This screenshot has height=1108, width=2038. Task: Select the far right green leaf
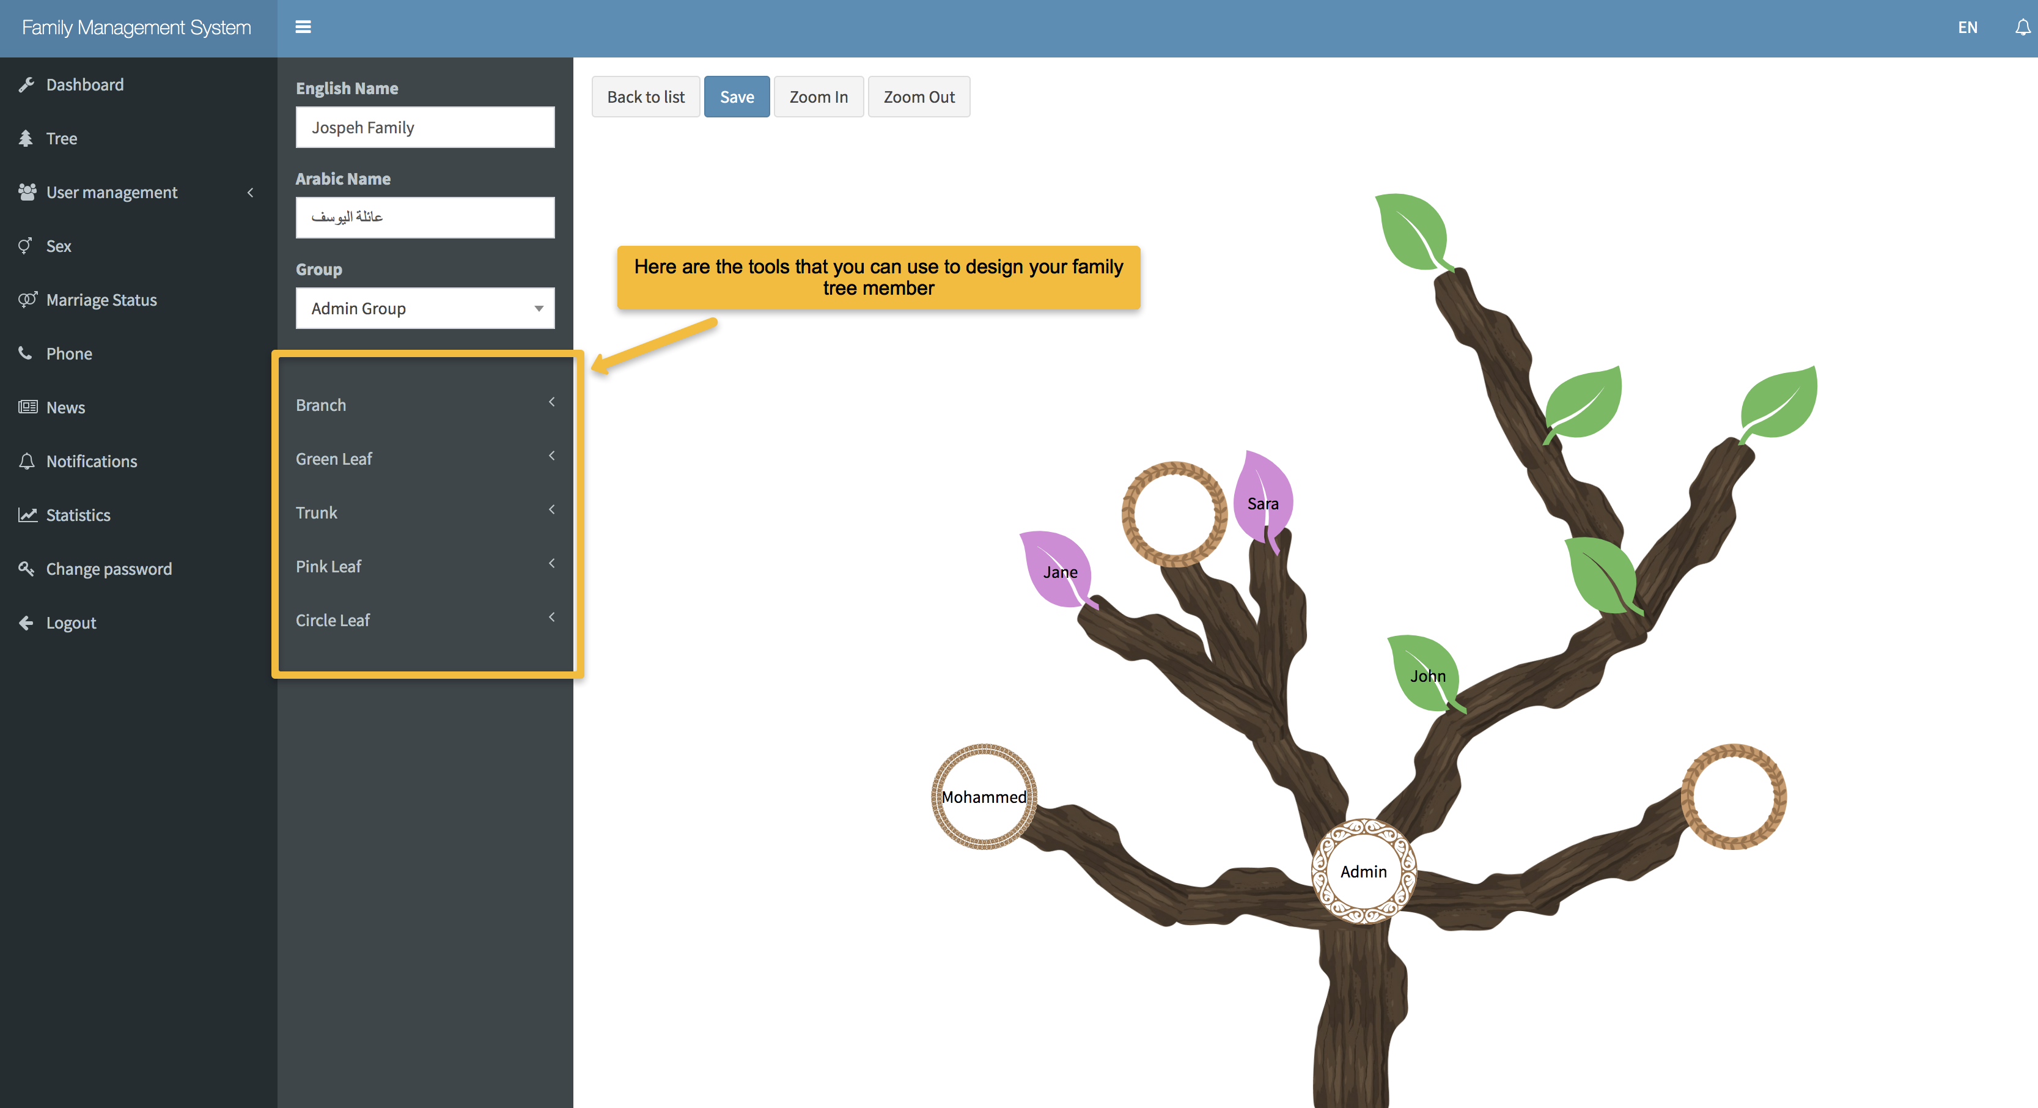pos(1778,404)
